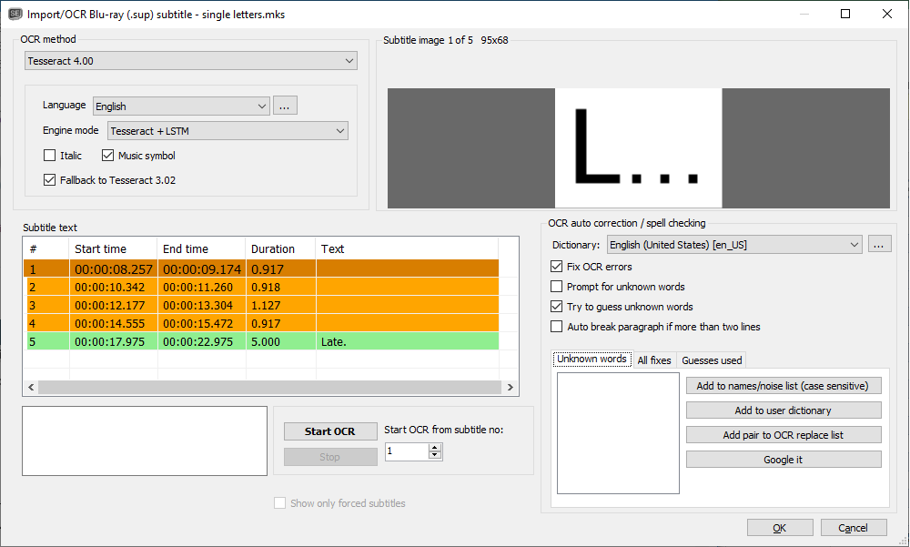Click the subtitle image preview showing L...
The width and height of the screenshot is (910, 547).
(639, 148)
